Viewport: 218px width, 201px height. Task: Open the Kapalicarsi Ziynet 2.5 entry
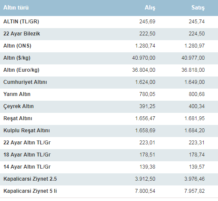(x=30, y=179)
